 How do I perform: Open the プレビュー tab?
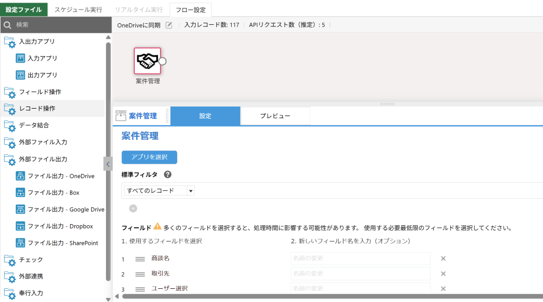click(x=275, y=116)
